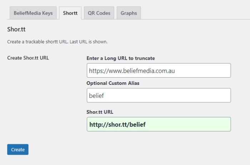Click the word "belief" in the alias field
This screenshot has width=250, height=165.
(96, 96)
